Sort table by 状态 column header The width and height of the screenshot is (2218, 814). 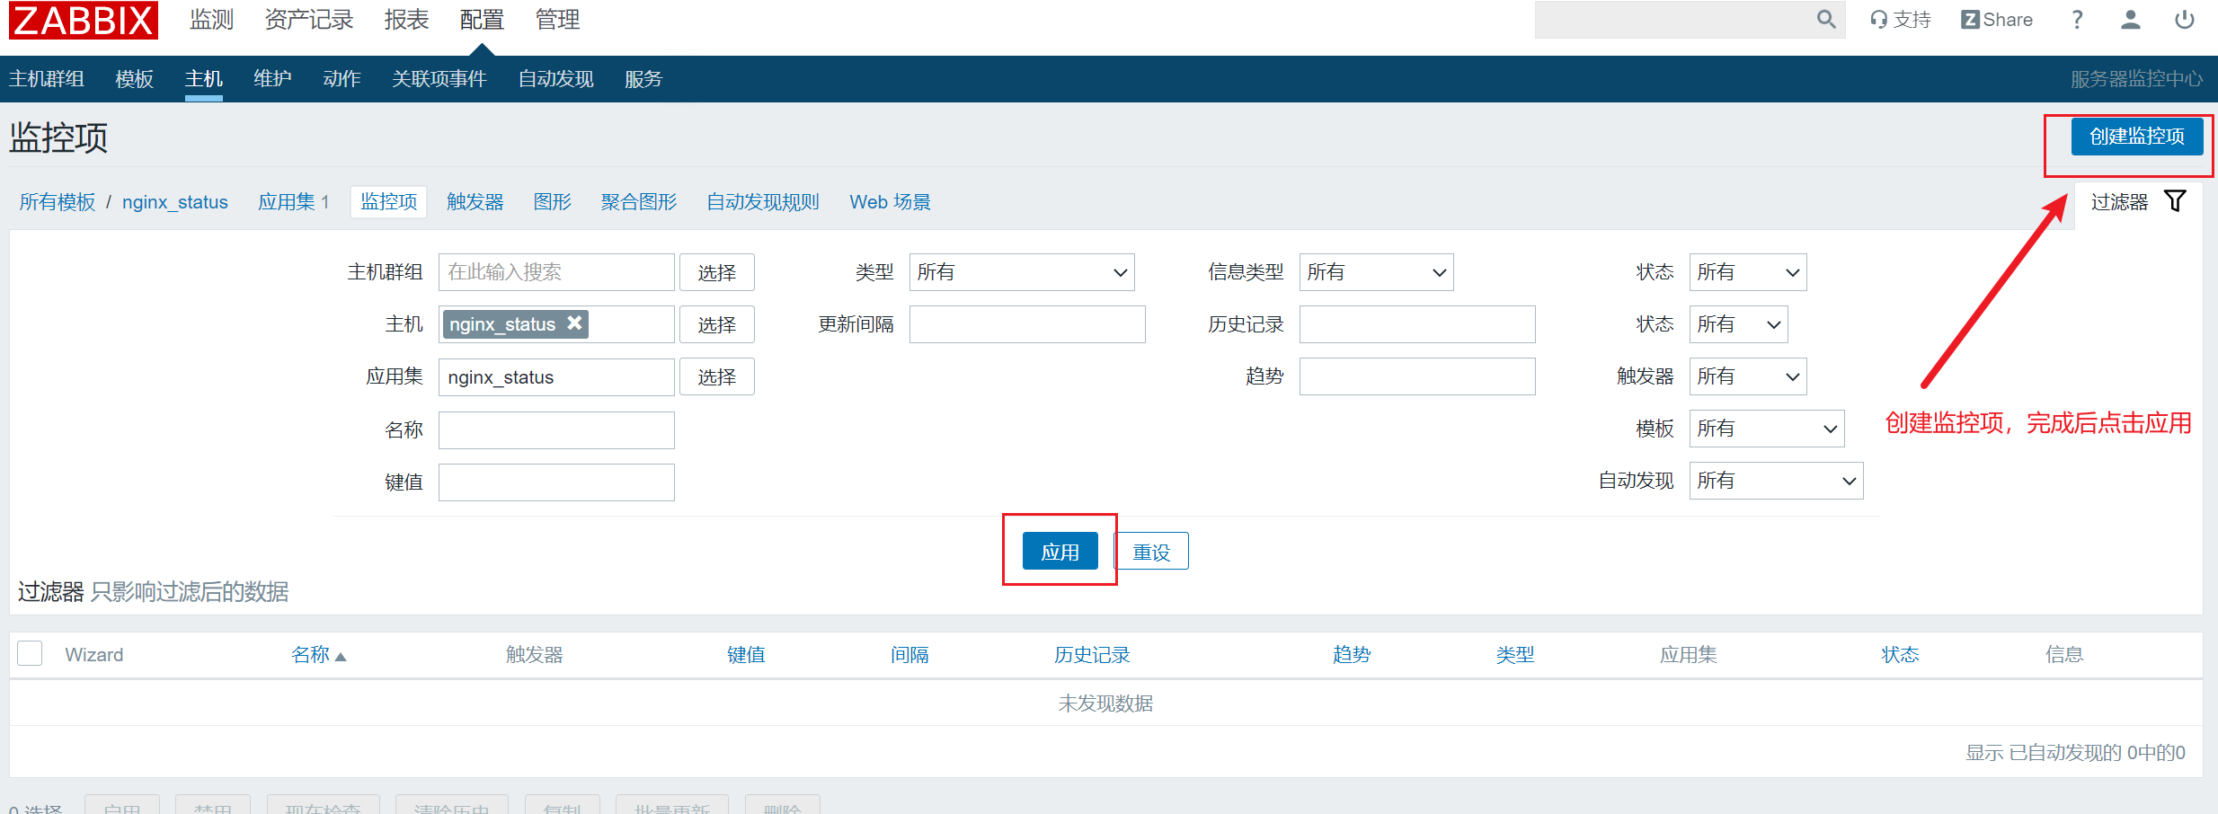1900,654
